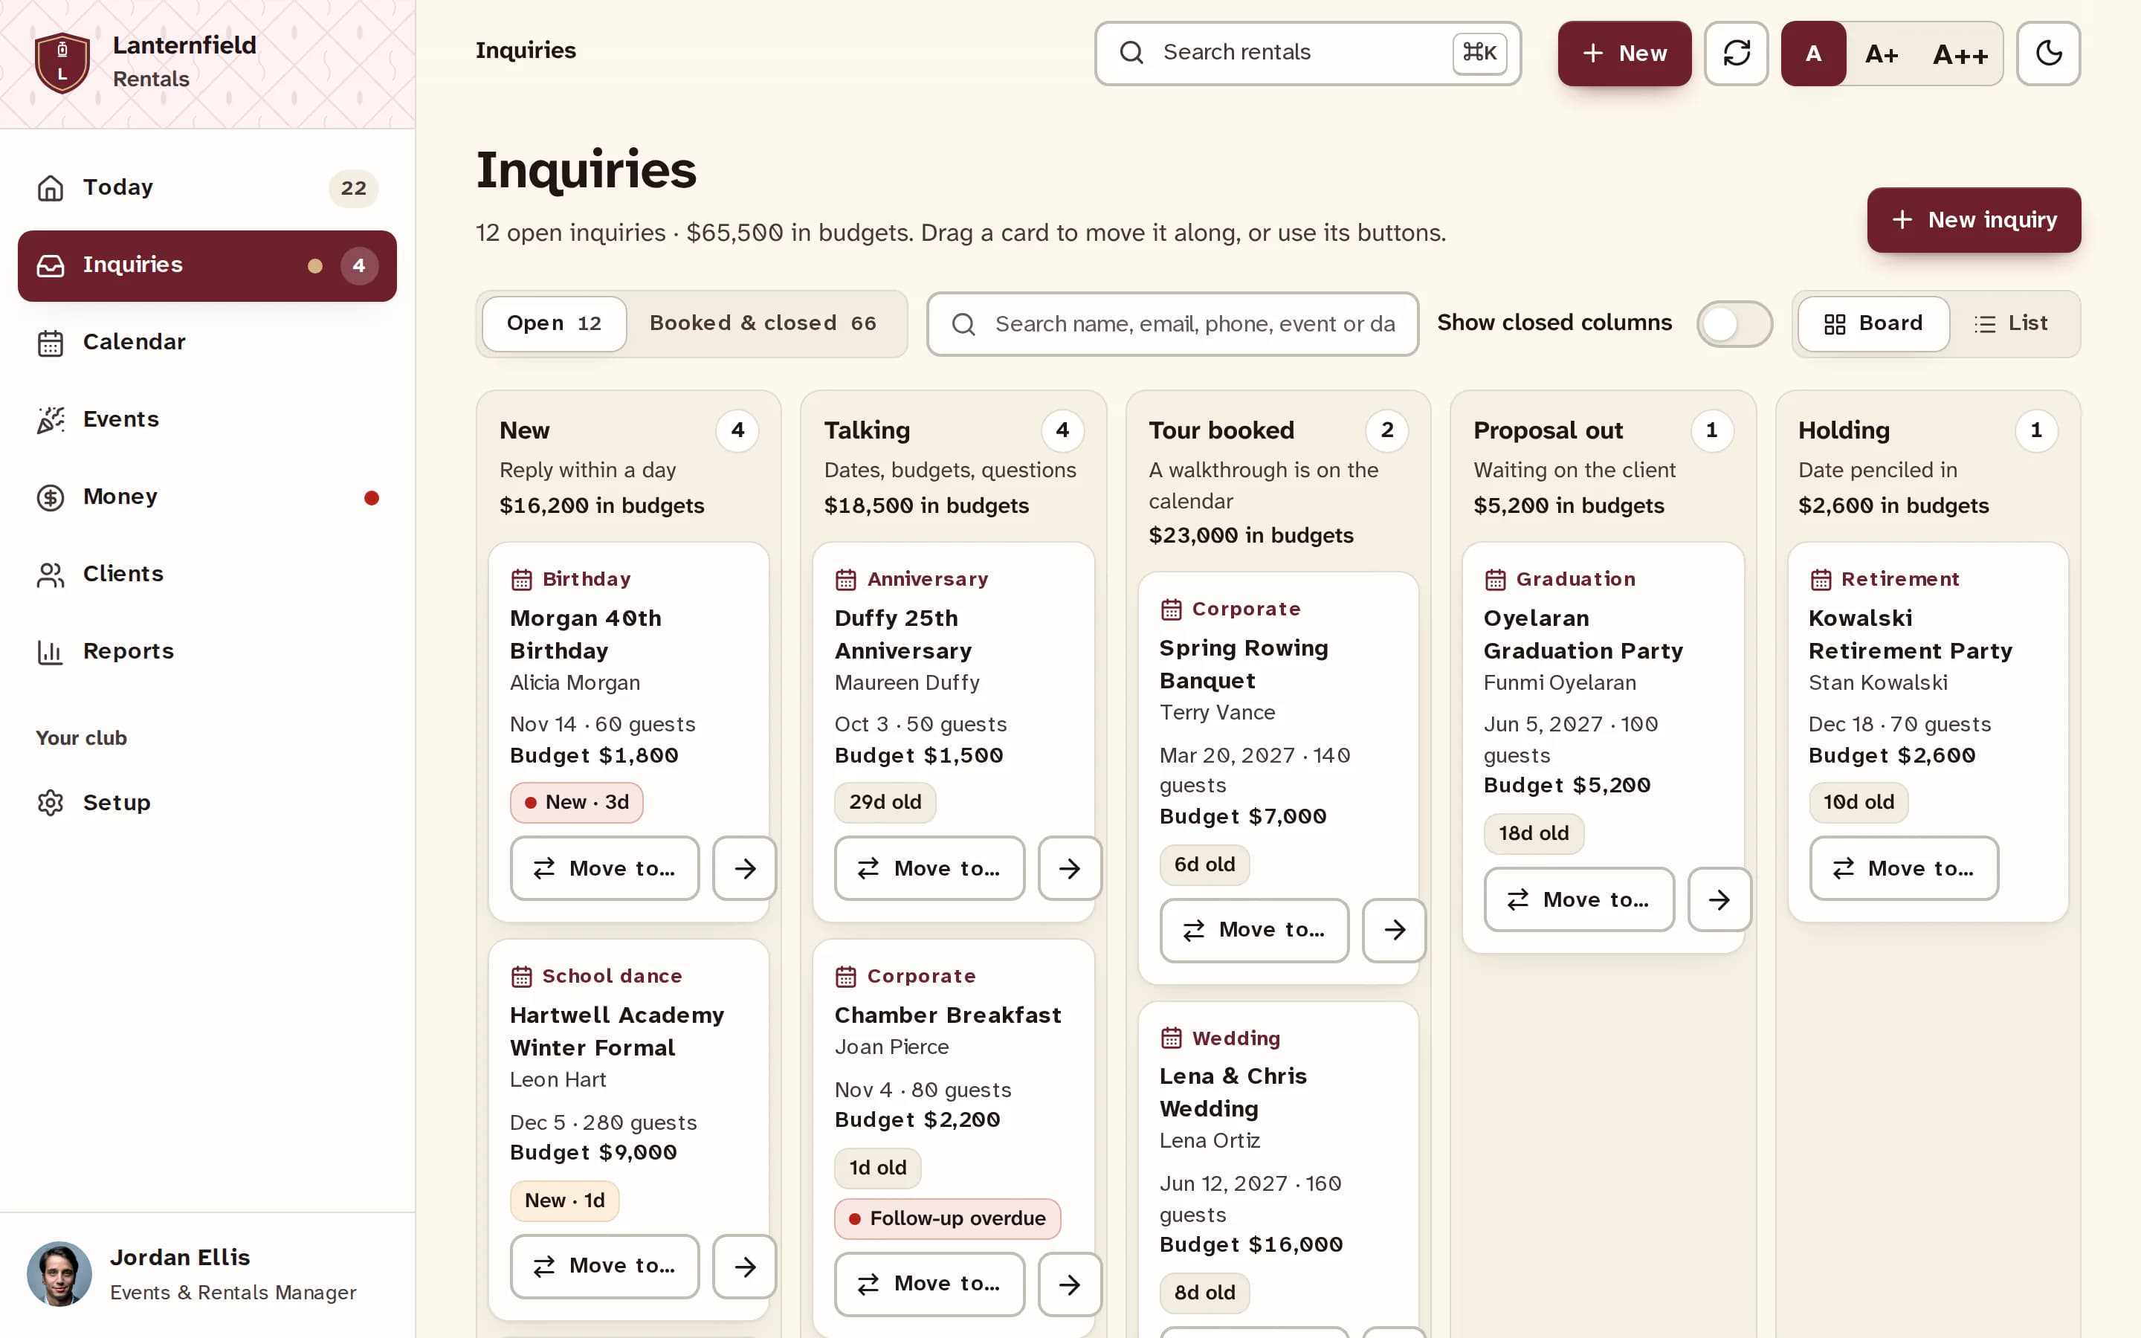Open Calendar in the sidebar
The width and height of the screenshot is (2141, 1338).
tap(207, 343)
